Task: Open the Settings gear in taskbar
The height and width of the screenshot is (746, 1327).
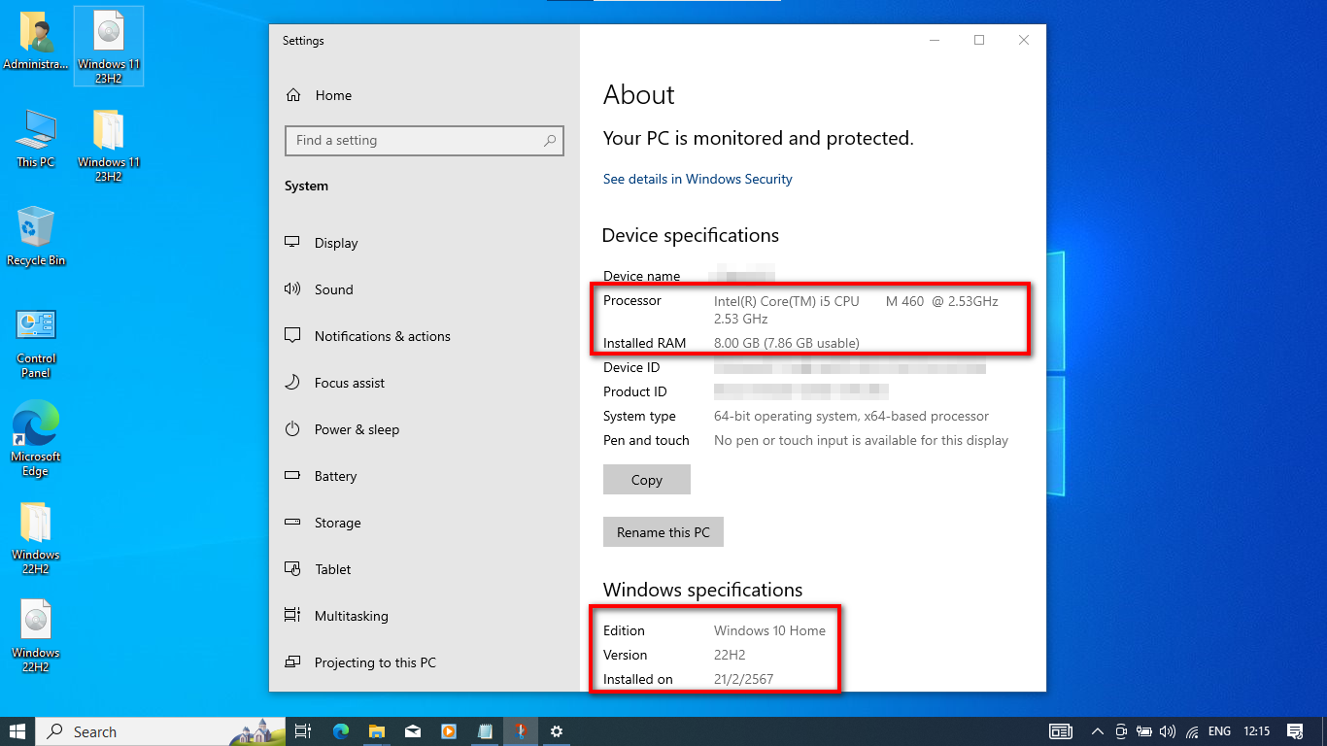Action: [x=557, y=731]
